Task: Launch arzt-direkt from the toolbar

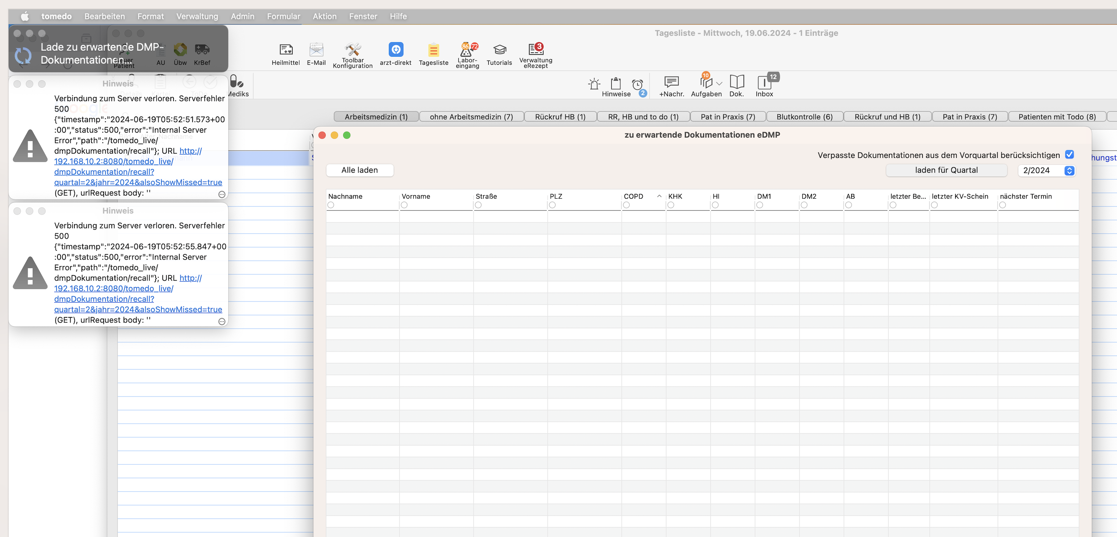Action: pyautogui.click(x=395, y=54)
